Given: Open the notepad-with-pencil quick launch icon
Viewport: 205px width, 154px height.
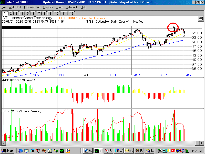Looking at the screenshot, I should 50,151.
